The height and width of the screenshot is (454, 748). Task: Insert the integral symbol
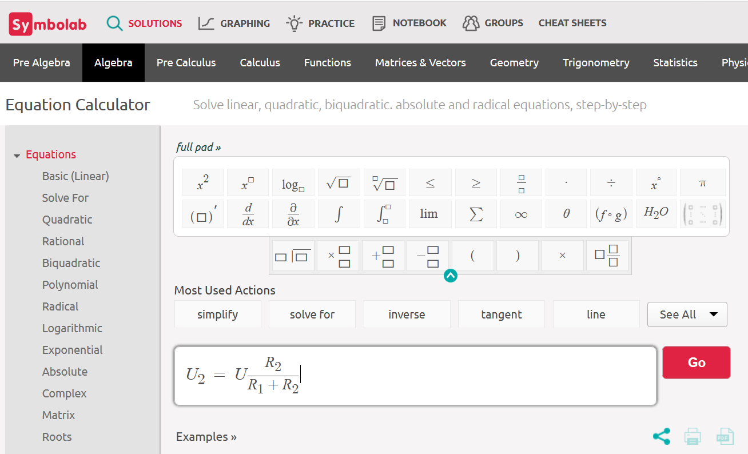pos(339,214)
